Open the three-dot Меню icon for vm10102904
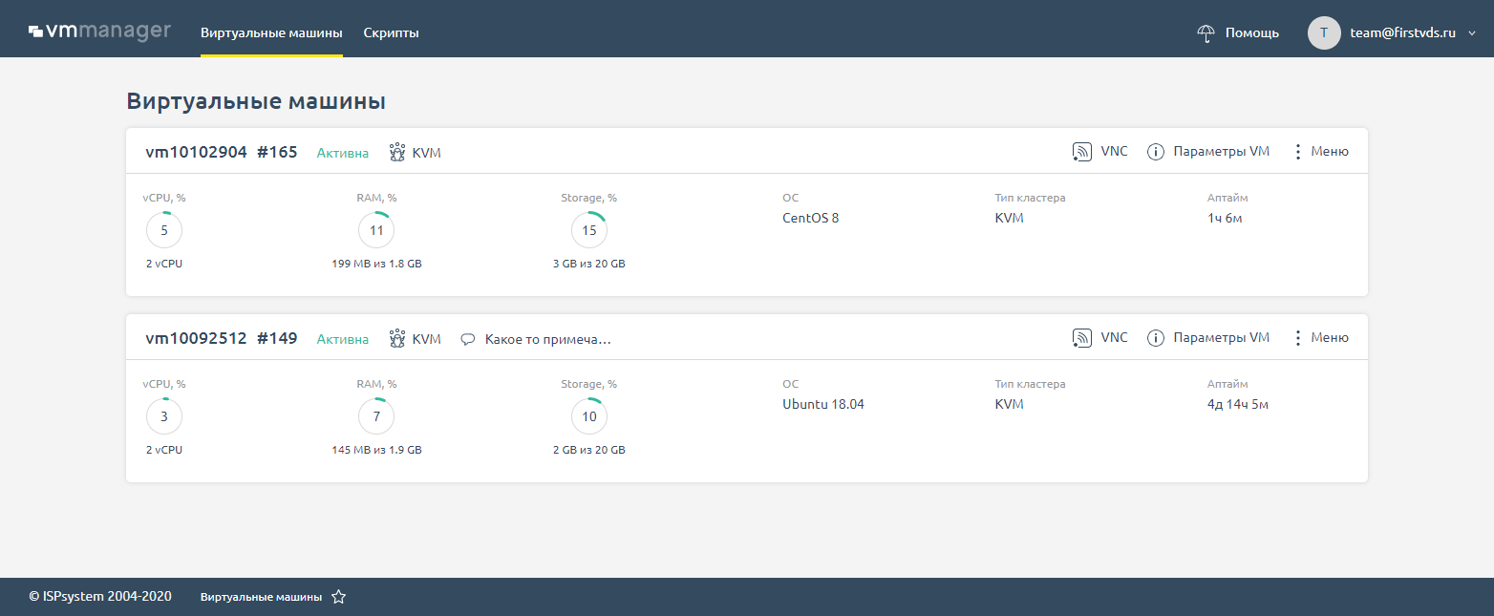This screenshot has width=1494, height=616. pos(1298,151)
